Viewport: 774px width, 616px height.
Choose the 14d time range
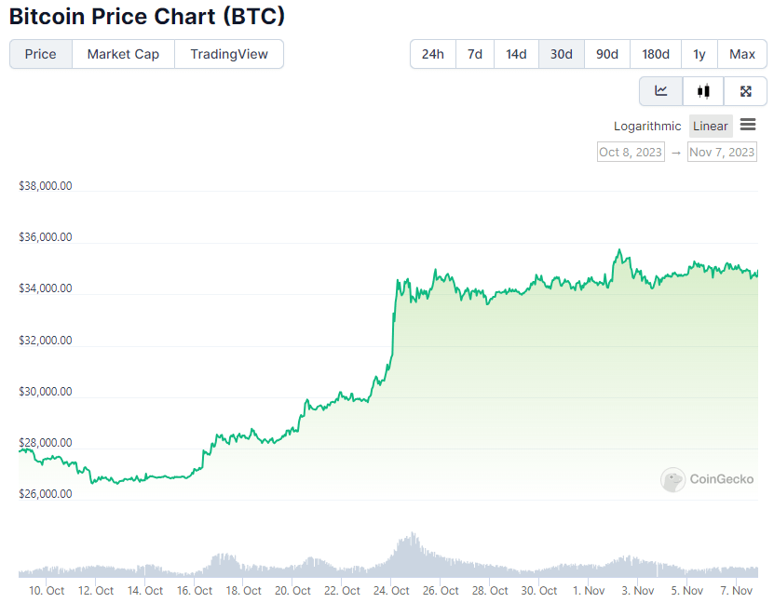(516, 54)
